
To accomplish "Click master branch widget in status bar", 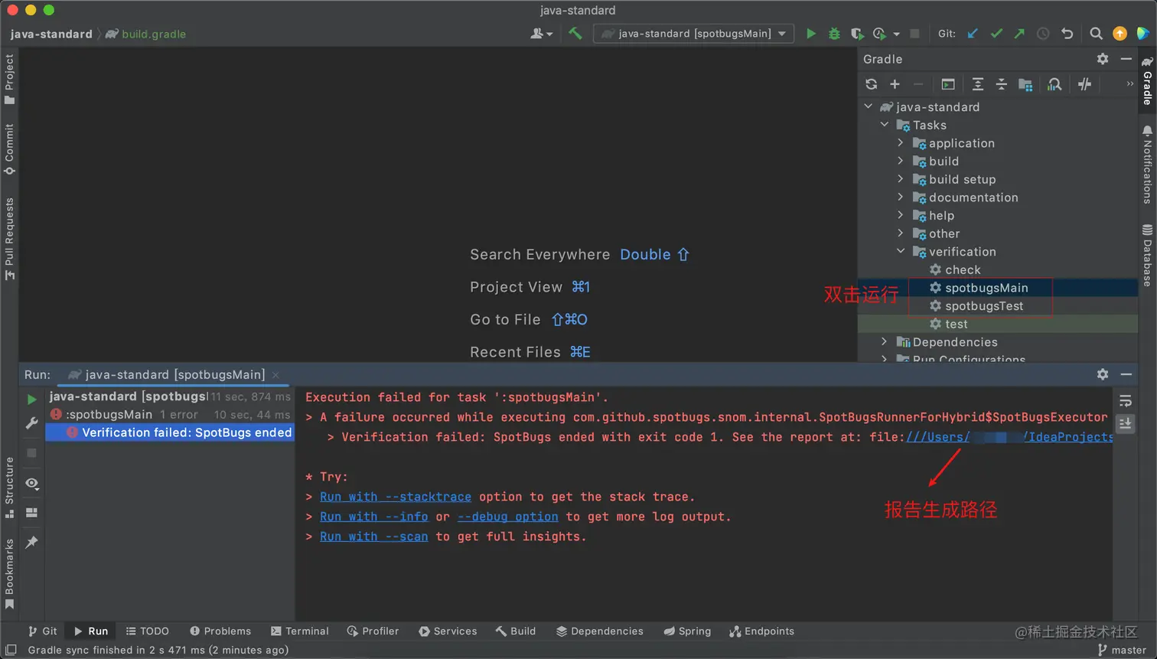I will 1122,650.
